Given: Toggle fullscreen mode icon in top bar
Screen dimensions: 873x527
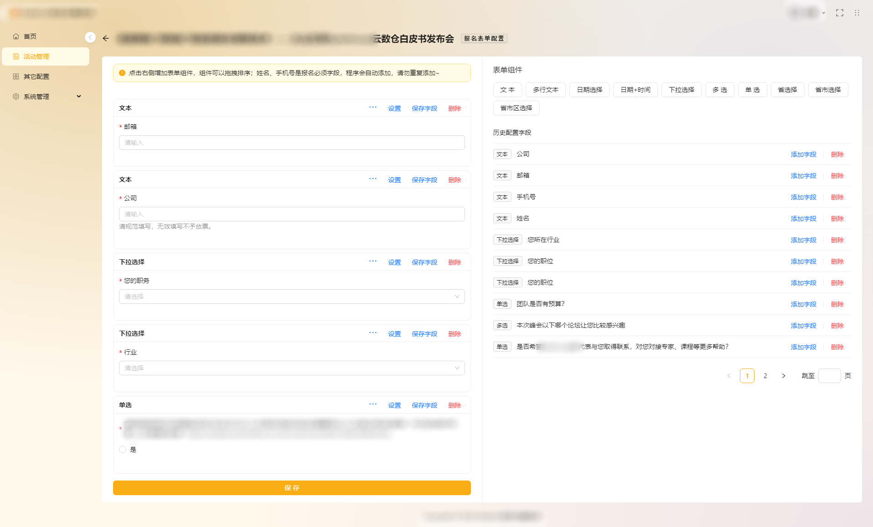Looking at the screenshot, I should coord(840,13).
